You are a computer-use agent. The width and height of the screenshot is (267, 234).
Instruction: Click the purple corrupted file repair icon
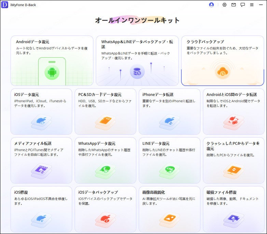pos(234,220)
